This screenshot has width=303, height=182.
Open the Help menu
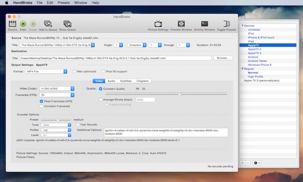(95, 2)
